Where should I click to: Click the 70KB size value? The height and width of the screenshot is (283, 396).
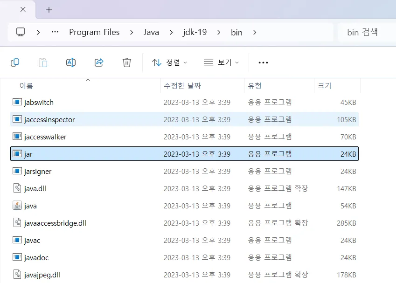point(348,137)
